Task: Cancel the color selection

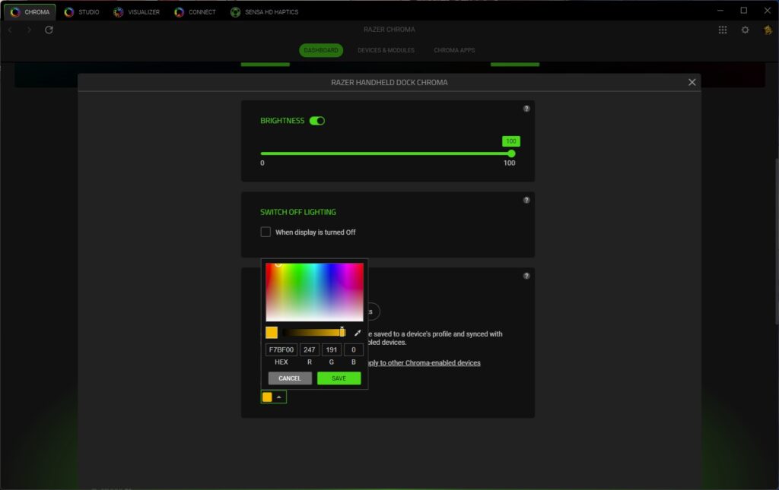Action: (x=290, y=378)
